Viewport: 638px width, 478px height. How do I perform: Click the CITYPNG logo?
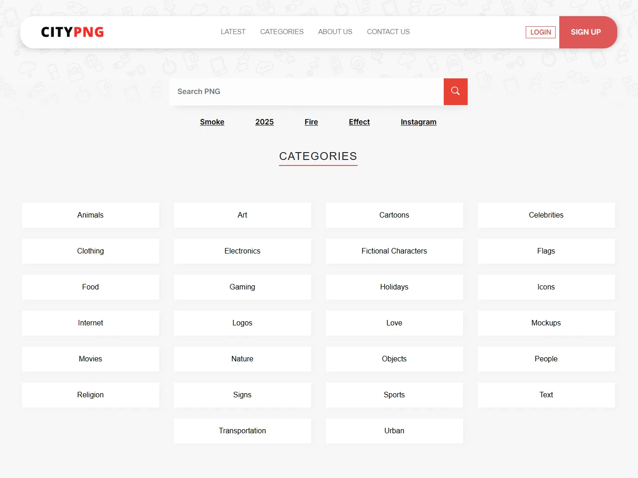click(x=72, y=32)
